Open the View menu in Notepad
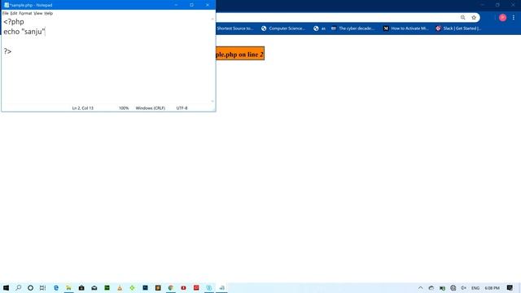 [x=38, y=13]
